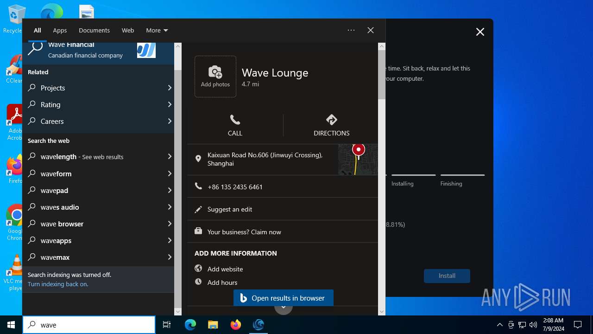Select Projects related suggestion
This screenshot has height=334, width=593.
pyautogui.click(x=98, y=88)
